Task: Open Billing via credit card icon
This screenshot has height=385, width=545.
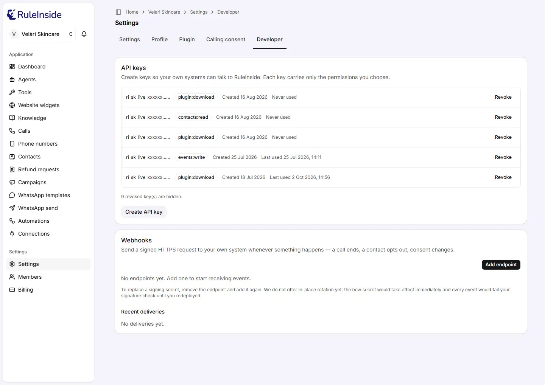Action: 12,290
